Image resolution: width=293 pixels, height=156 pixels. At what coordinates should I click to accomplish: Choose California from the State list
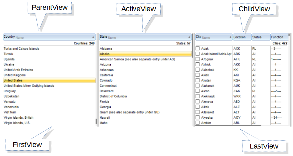[x=106, y=75]
